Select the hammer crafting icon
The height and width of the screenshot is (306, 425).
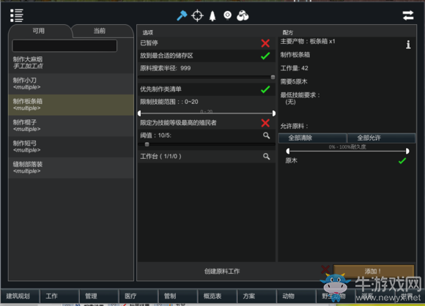click(182, 15)
